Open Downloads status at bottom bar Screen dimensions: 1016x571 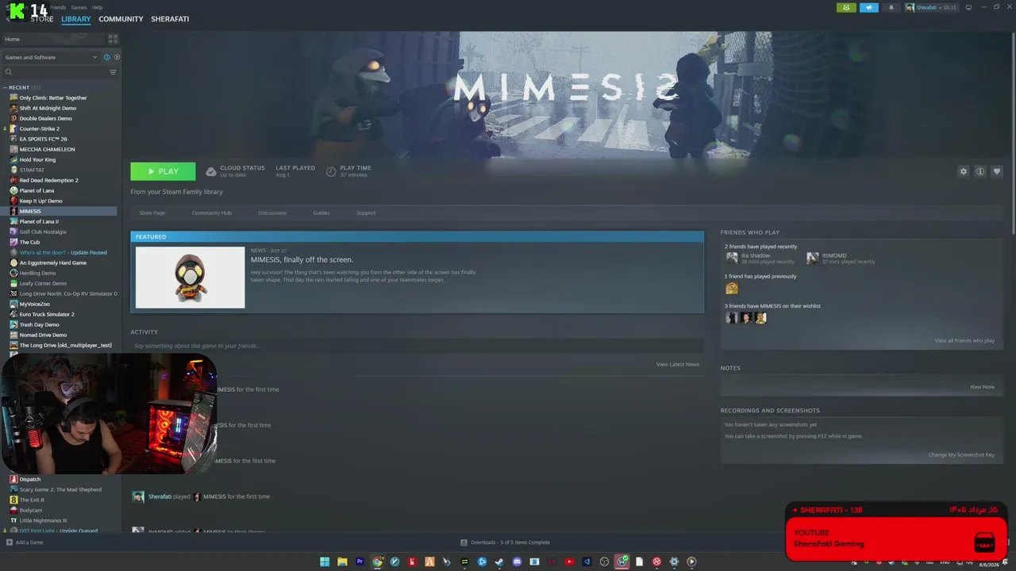coord(505,542)
